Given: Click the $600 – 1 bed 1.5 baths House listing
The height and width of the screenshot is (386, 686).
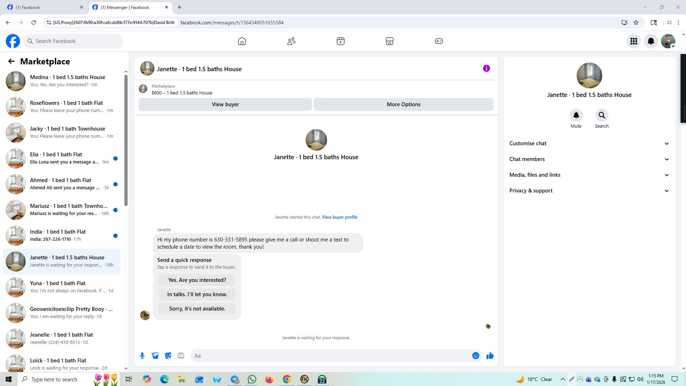Looking at the screenshot, I should coord(182,93).
